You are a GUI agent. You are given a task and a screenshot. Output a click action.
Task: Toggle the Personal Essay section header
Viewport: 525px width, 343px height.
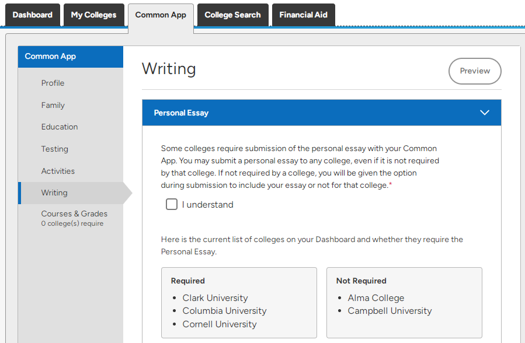[321, 113]
